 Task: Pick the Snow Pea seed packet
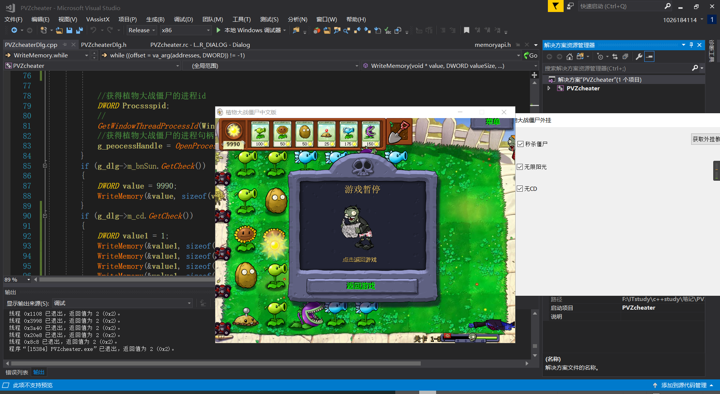(349, 134)
